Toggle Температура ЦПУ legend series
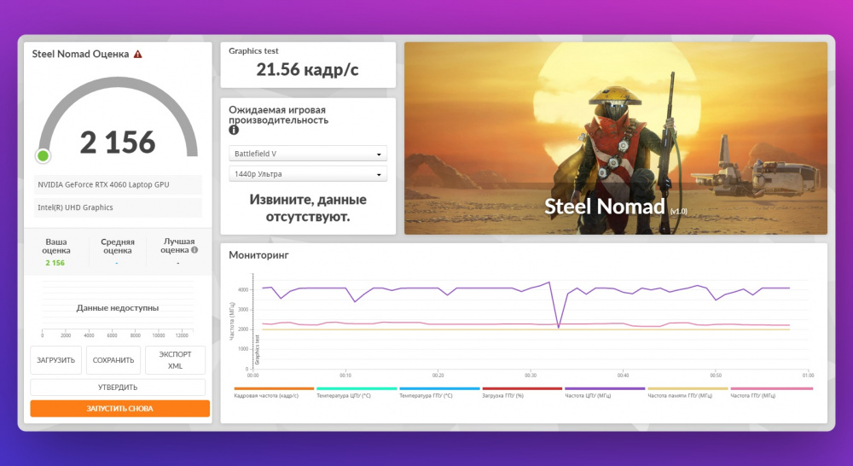Viewport: 853px width, 466px height. click(x=357, y=393)
